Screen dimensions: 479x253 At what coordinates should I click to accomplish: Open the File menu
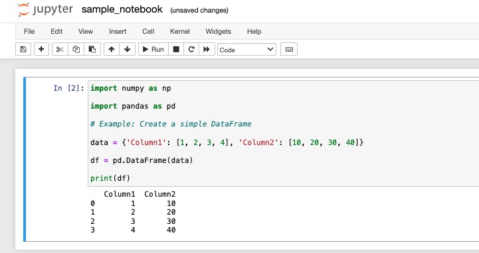coord(29,31)
